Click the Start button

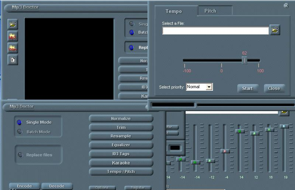248,89
